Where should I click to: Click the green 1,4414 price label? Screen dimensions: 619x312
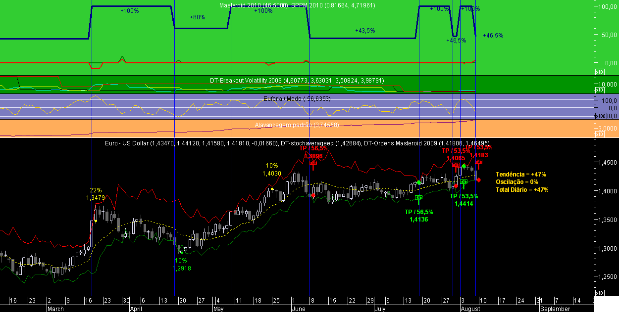464,203
